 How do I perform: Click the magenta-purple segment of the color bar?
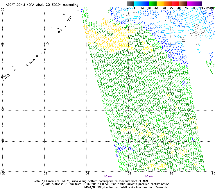coord(194,3)
